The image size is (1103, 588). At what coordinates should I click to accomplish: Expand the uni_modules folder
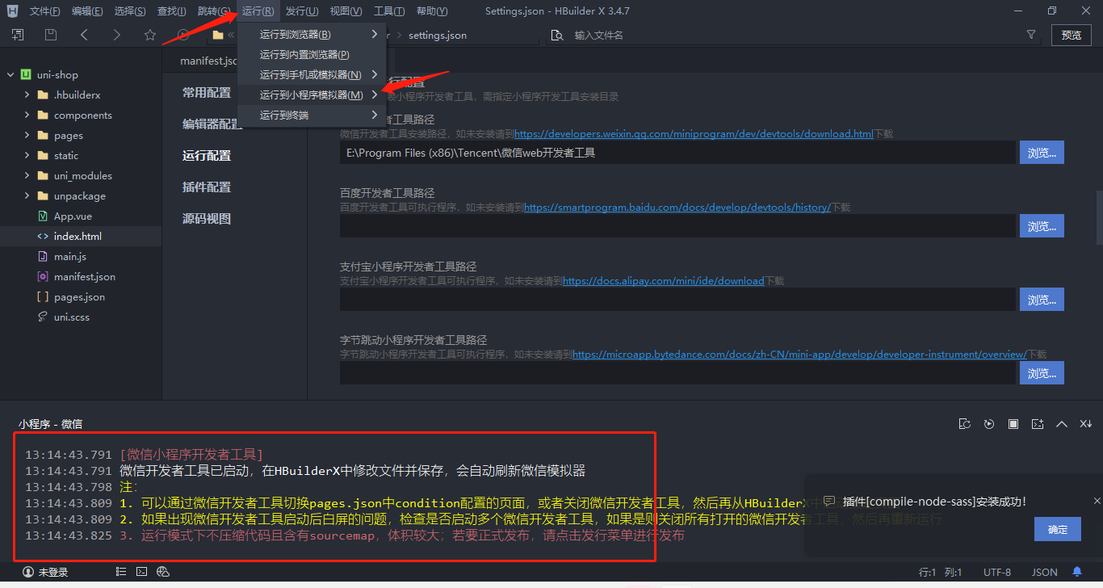27,175
